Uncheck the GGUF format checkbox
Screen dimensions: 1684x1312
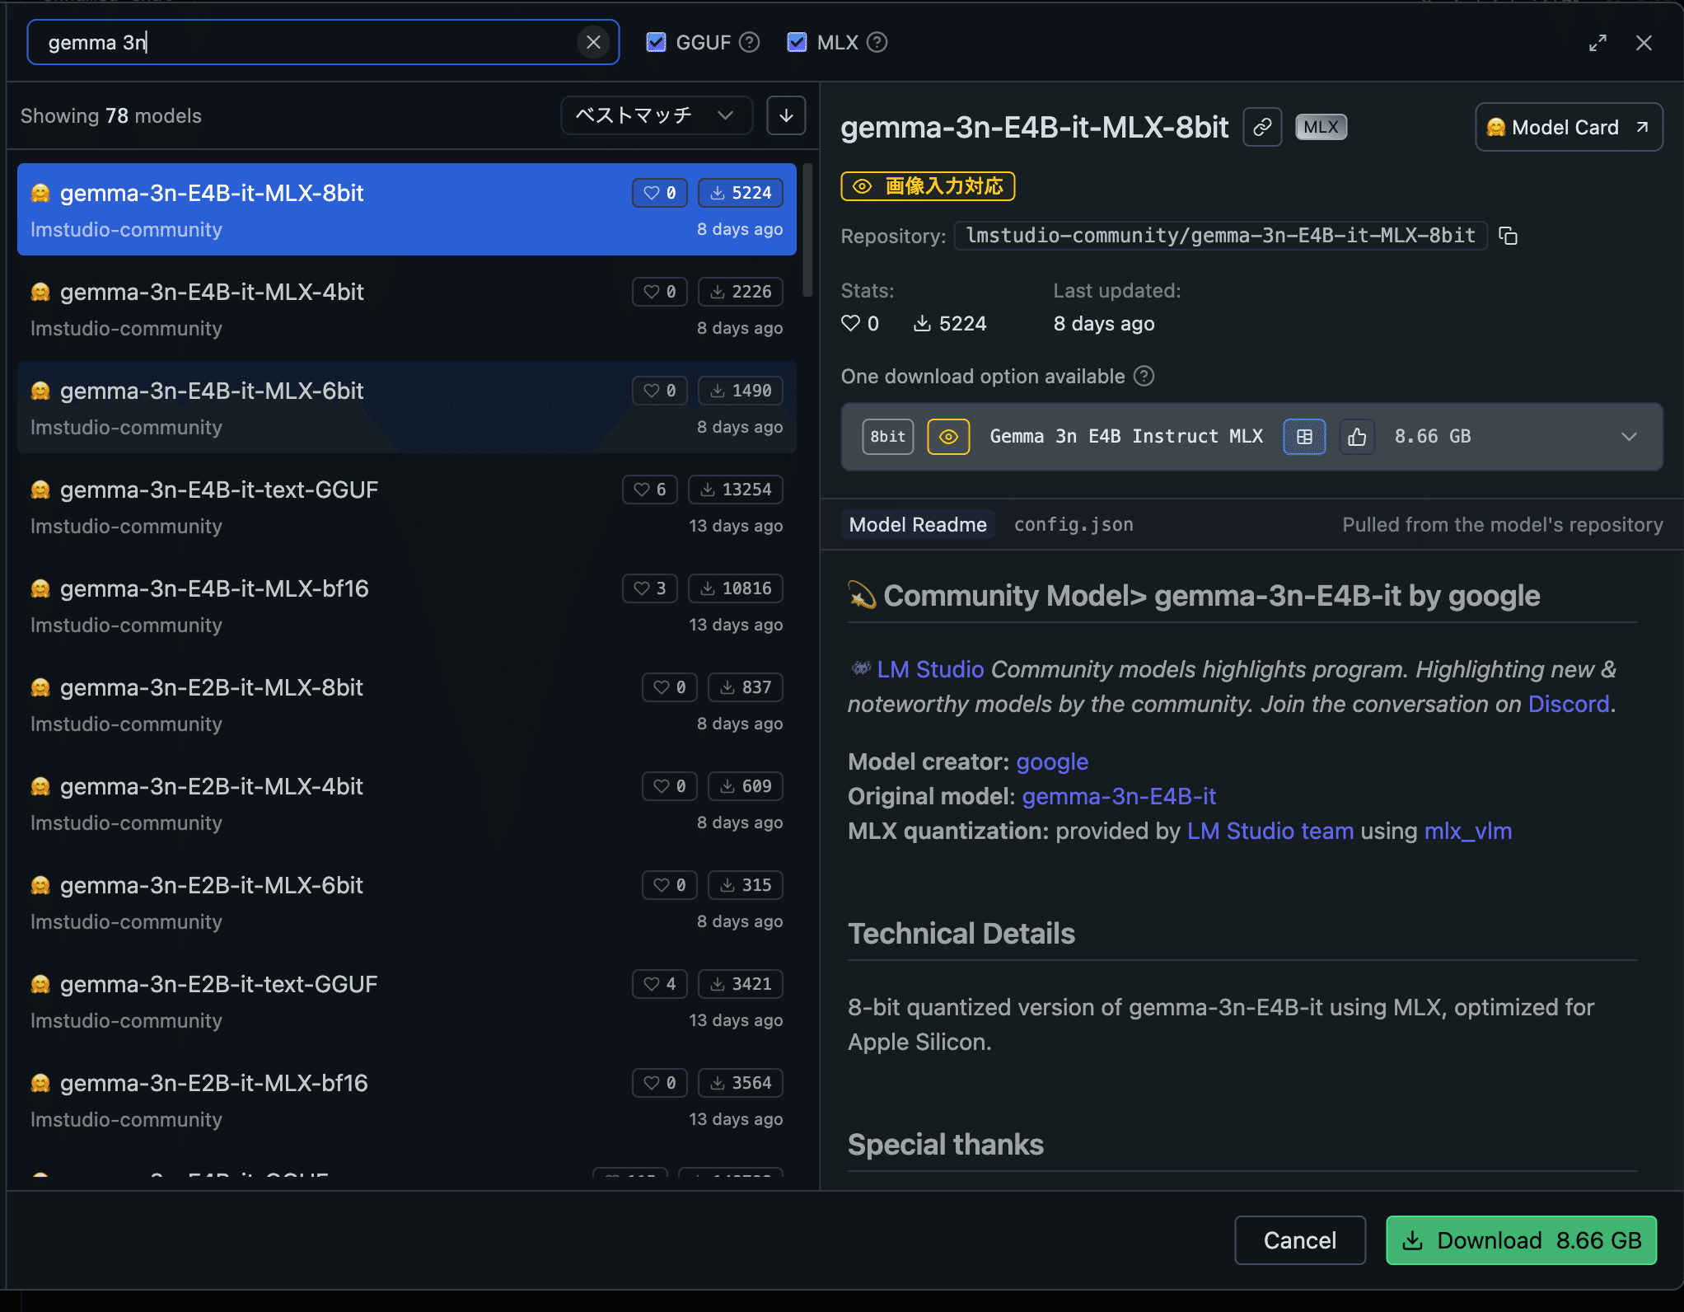click(656, 42)
